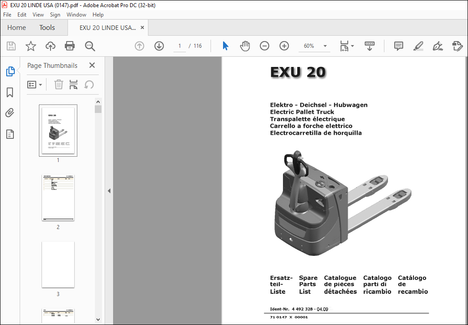This screenshot has width=468, height=325.
Task: Go to previous page arrow
Action: [x=139, y=46]
